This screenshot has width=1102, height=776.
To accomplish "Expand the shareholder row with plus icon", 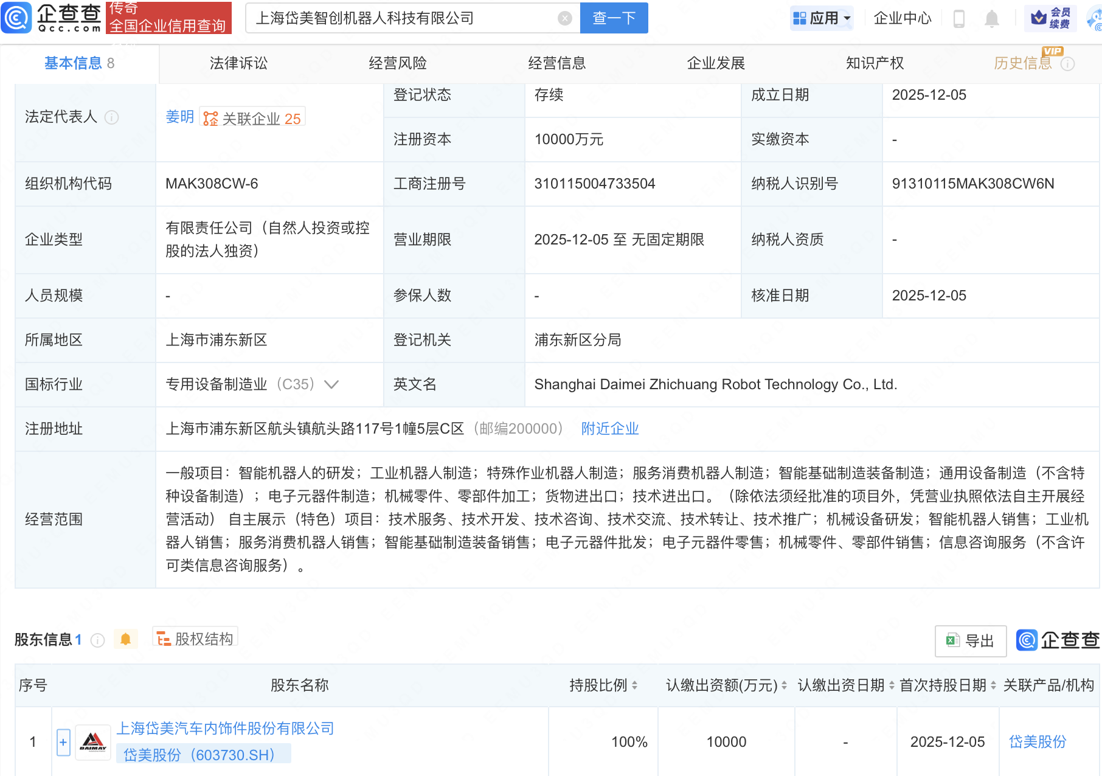I will (63, 742).
